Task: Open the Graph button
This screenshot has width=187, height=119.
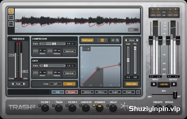Action: tap(115, 92)
